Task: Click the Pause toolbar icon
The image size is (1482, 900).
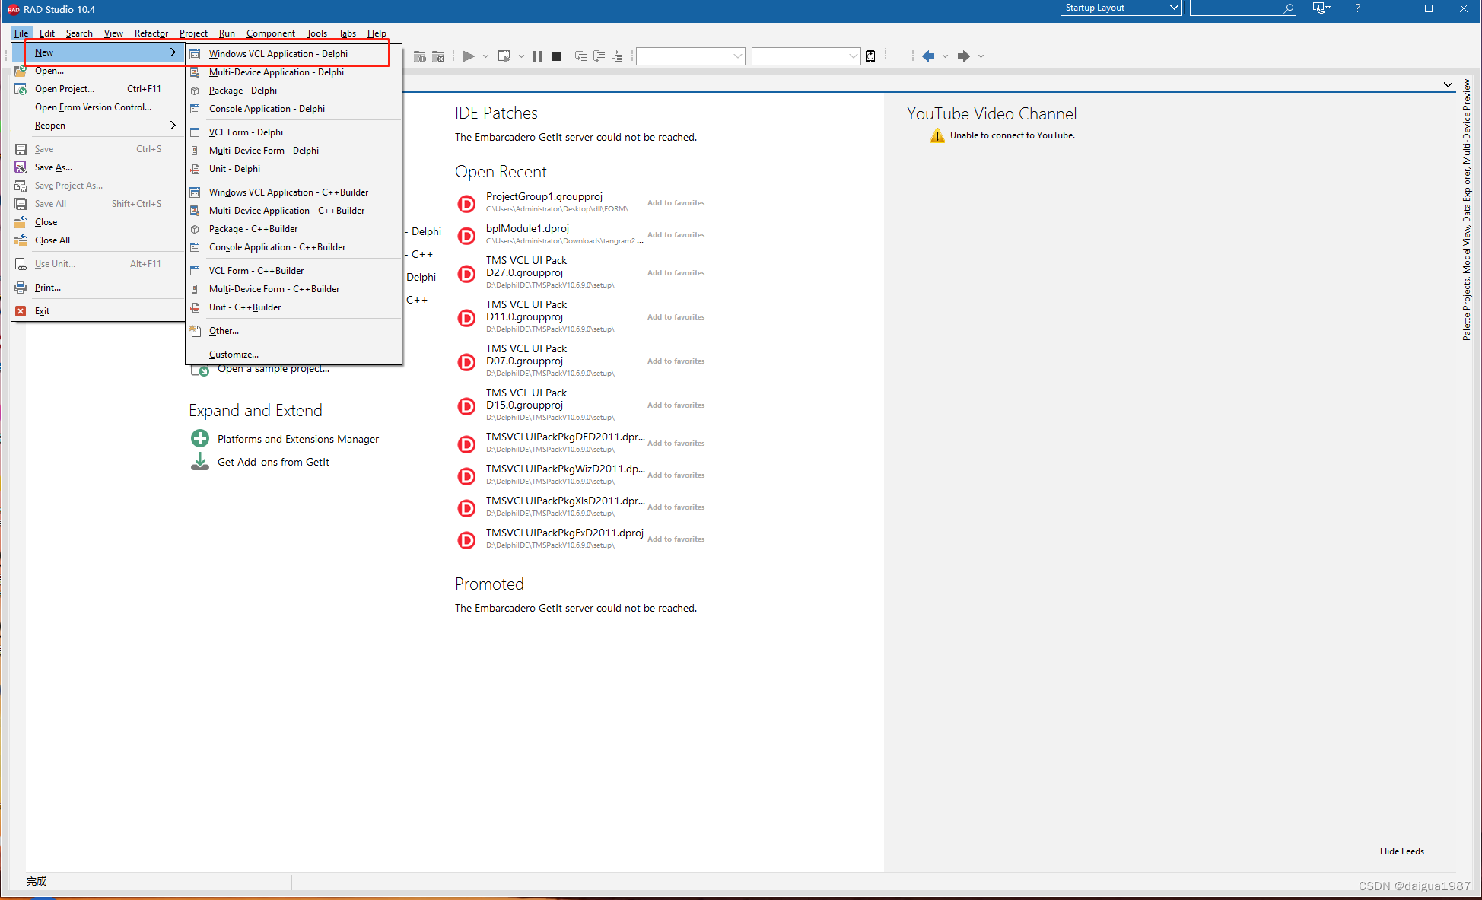Action: click(538, 56)
